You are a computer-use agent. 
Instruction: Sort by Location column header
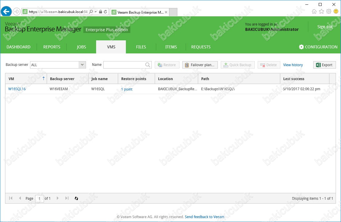pyautogui.click(x=176, y=79)
